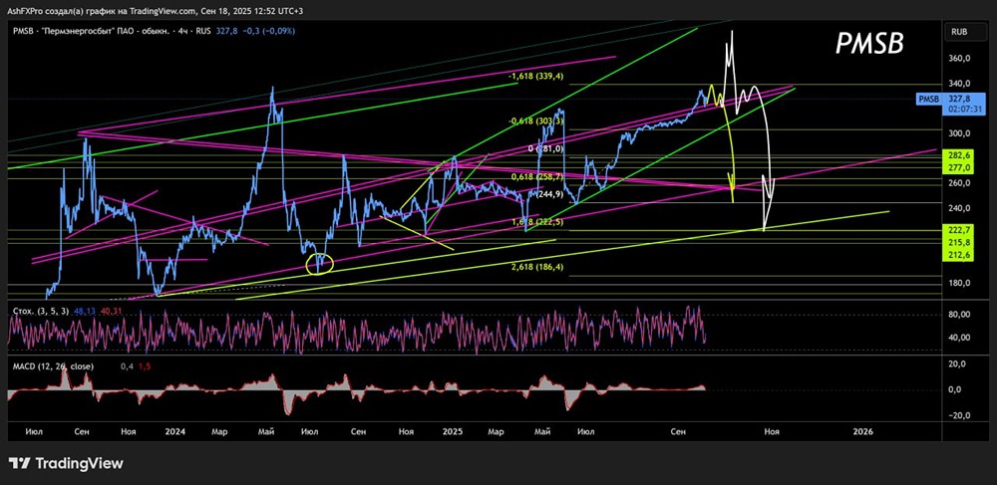Click the highlighted 212,6 price level tag
997x485 pixels.
(959, 255)
